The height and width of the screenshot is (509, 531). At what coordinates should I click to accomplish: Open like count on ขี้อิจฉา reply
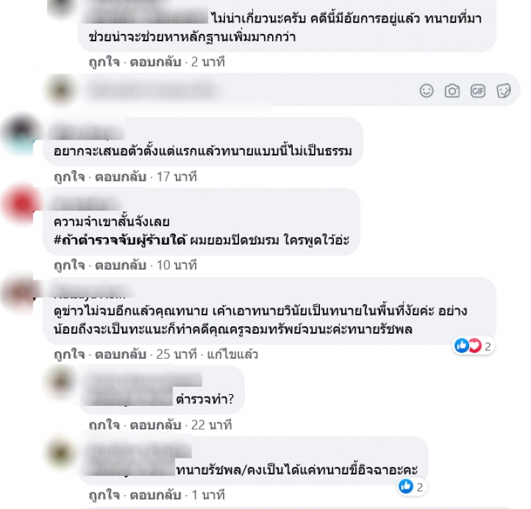pyautogui.click(x=411, y=487)
